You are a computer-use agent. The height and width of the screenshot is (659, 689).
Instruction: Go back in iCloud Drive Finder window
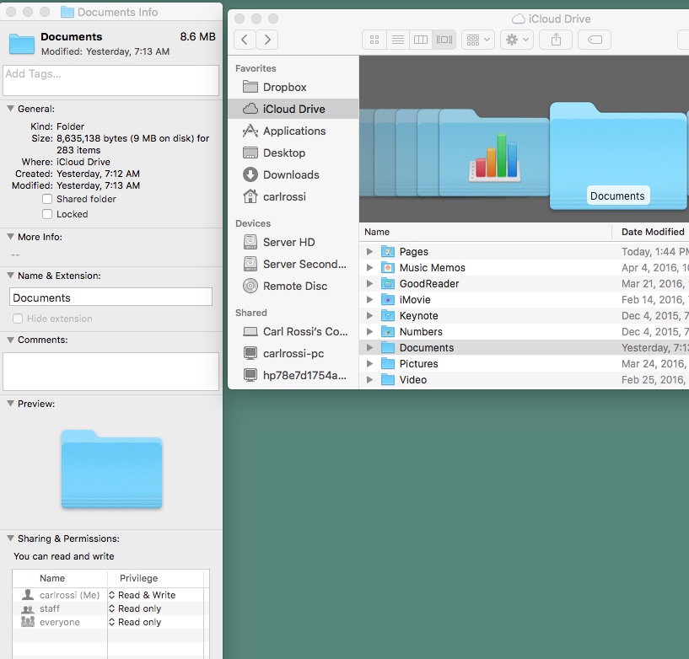coord(245,40)
